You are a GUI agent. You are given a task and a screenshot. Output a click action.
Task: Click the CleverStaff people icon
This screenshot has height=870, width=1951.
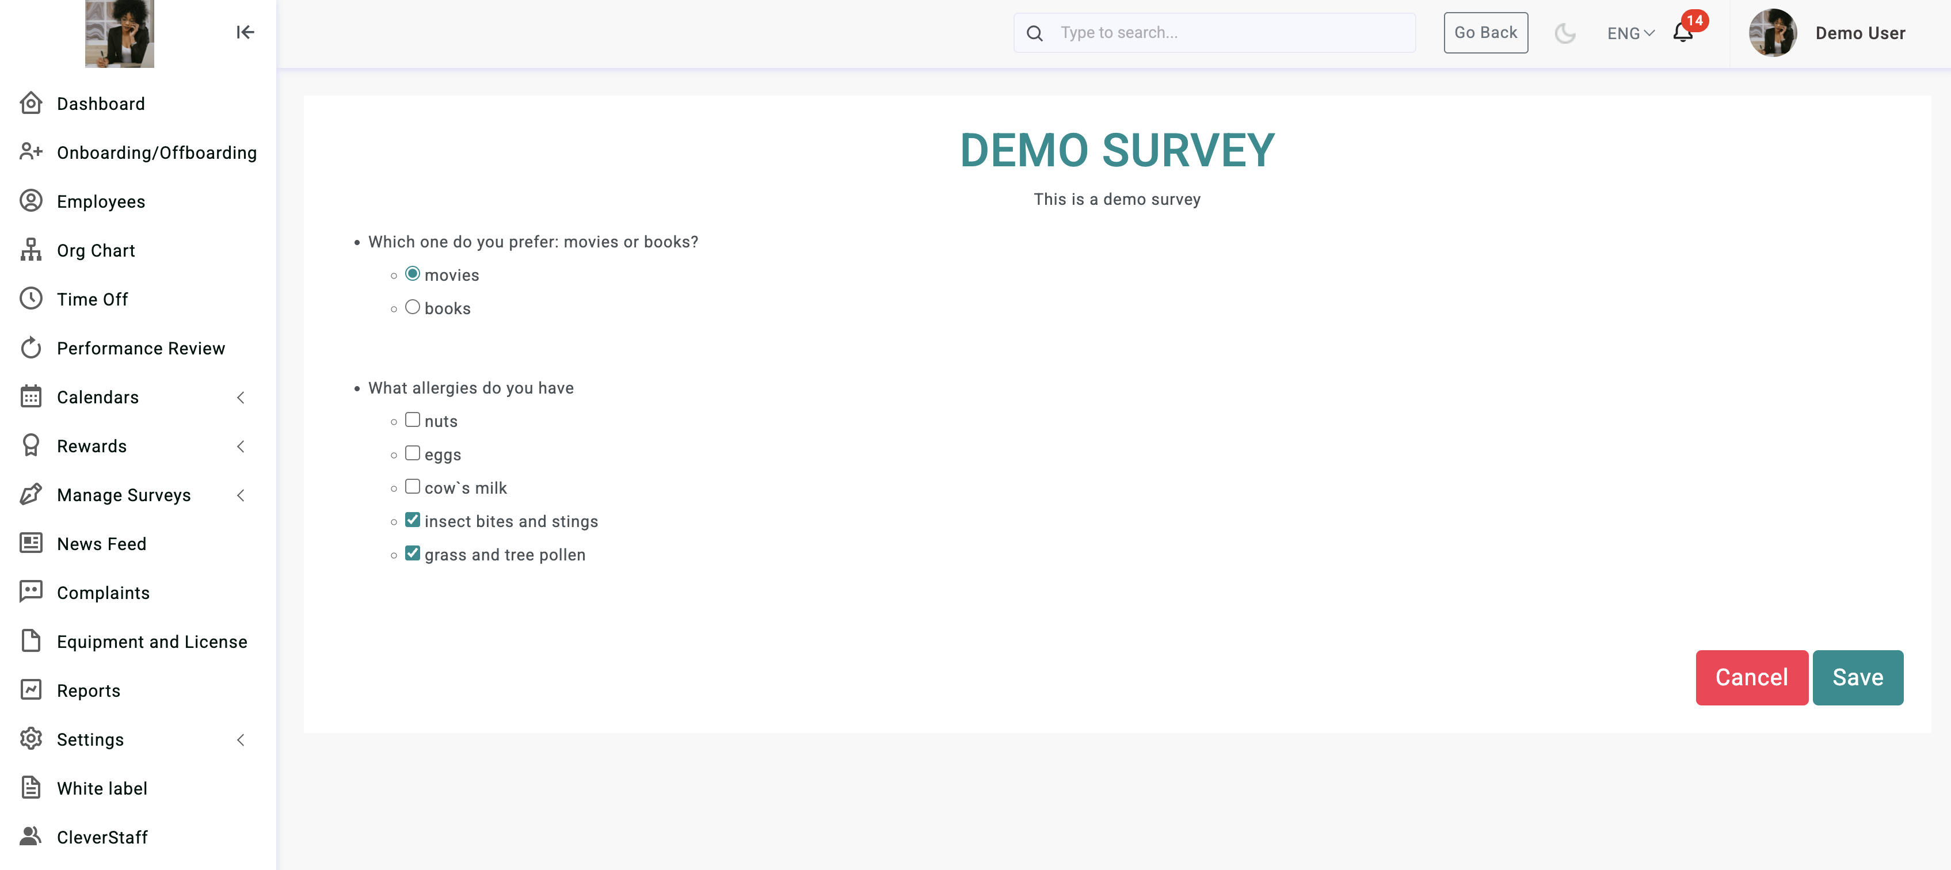coord(31,837)
